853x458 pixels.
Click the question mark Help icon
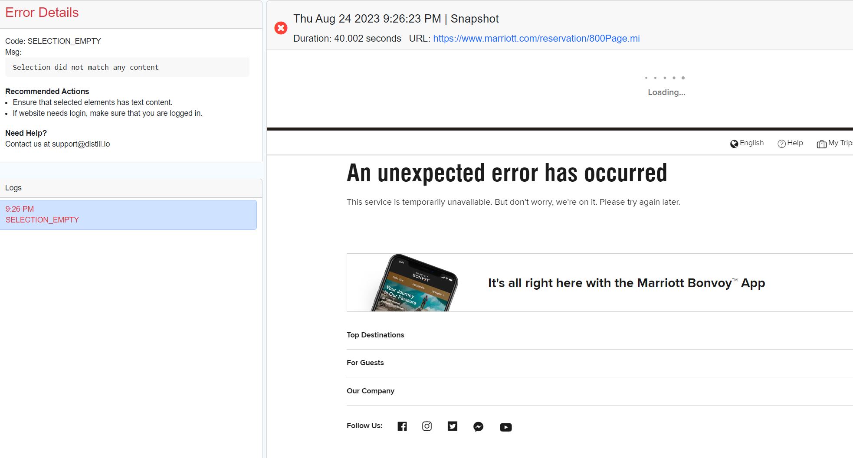pyautogui.click(x=781, y=144)
